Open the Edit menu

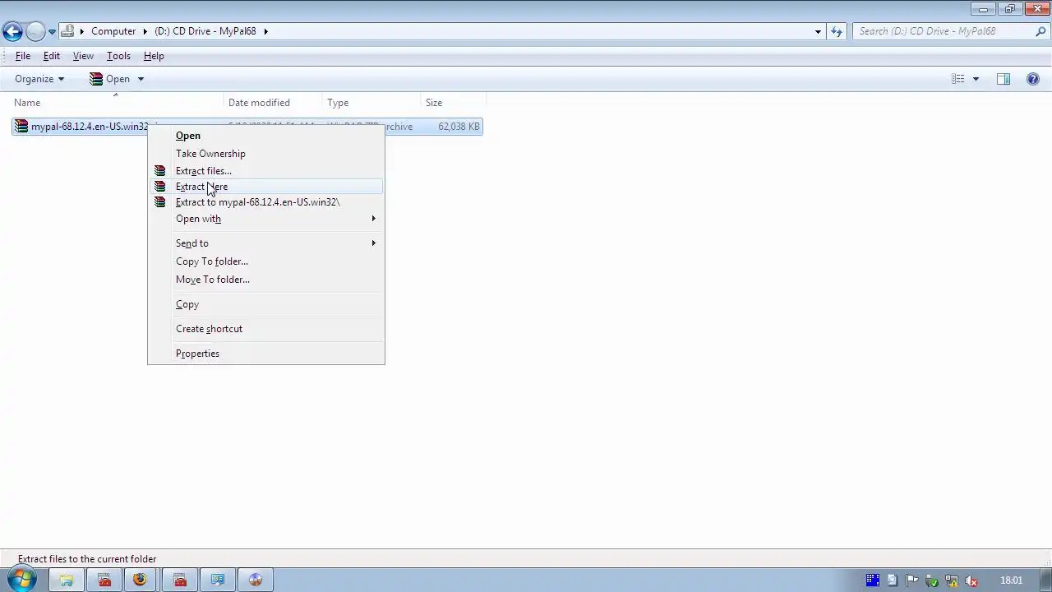coord(51,56)
